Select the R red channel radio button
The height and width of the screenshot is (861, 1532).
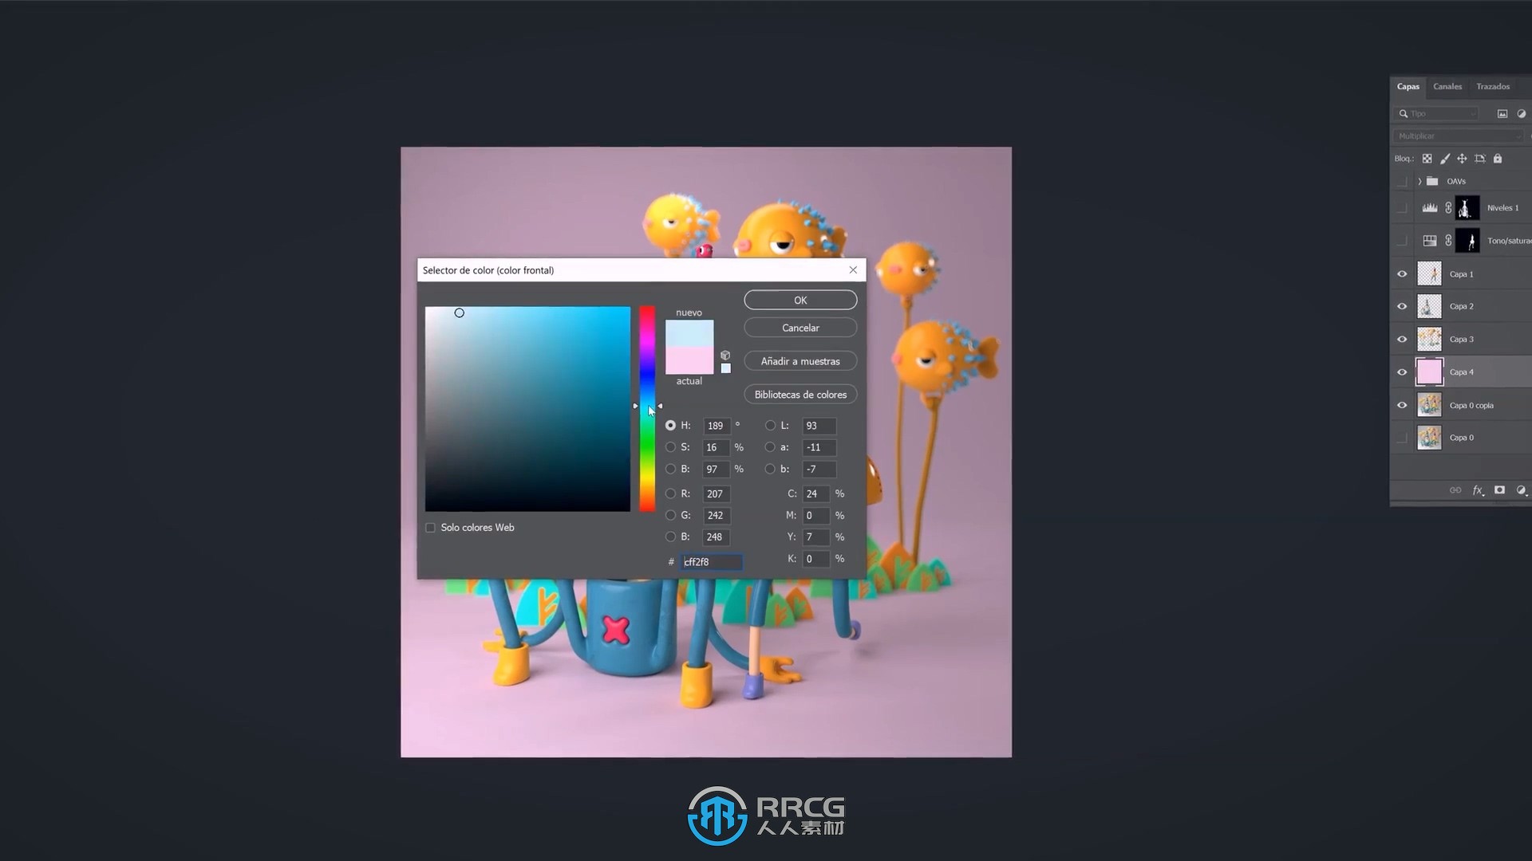(669, 493)
